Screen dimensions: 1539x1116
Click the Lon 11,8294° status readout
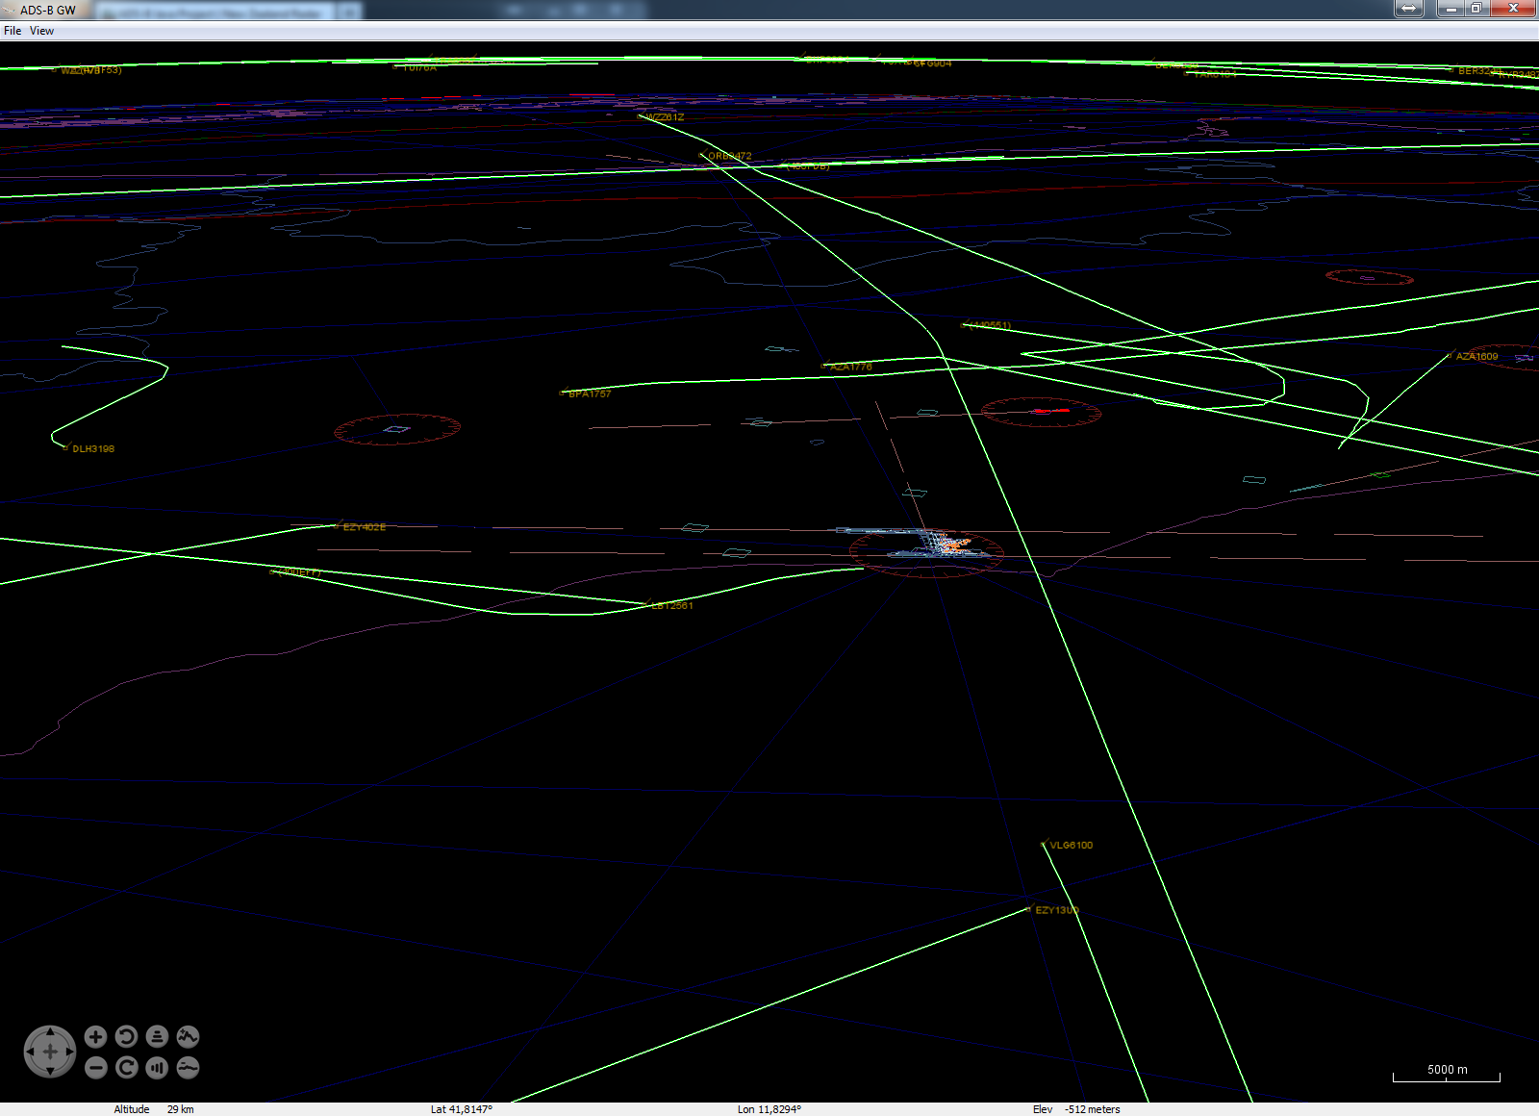pyautogui.click(x=769, y=1109)
